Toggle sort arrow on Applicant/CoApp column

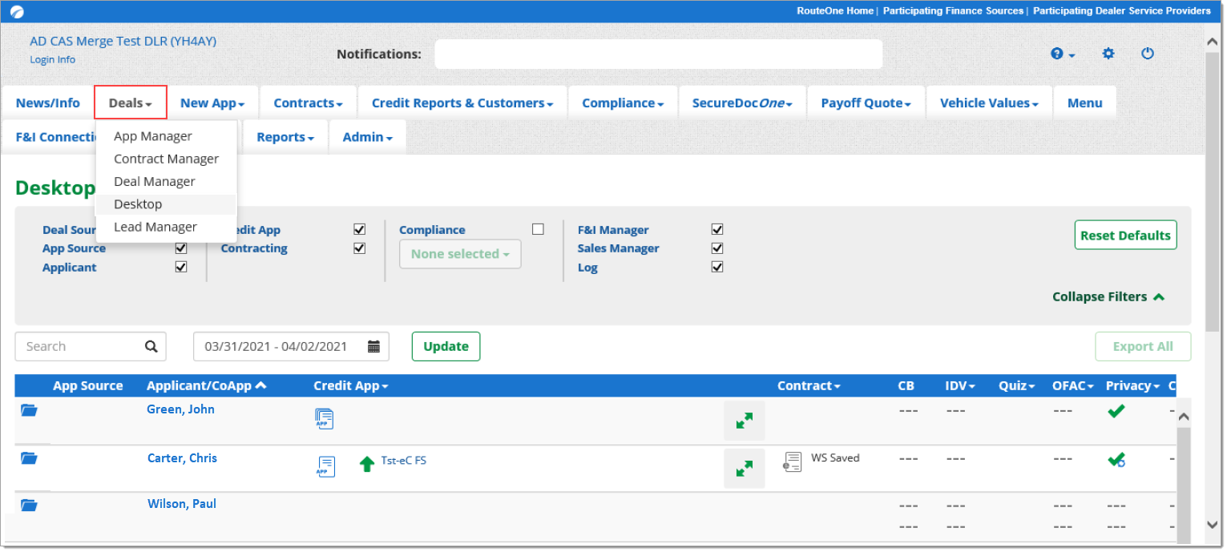260,385
